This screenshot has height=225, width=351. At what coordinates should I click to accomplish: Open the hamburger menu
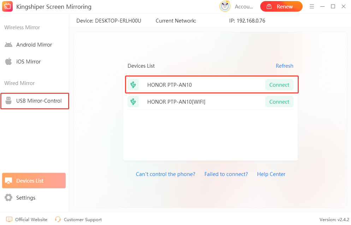point(312,6)
